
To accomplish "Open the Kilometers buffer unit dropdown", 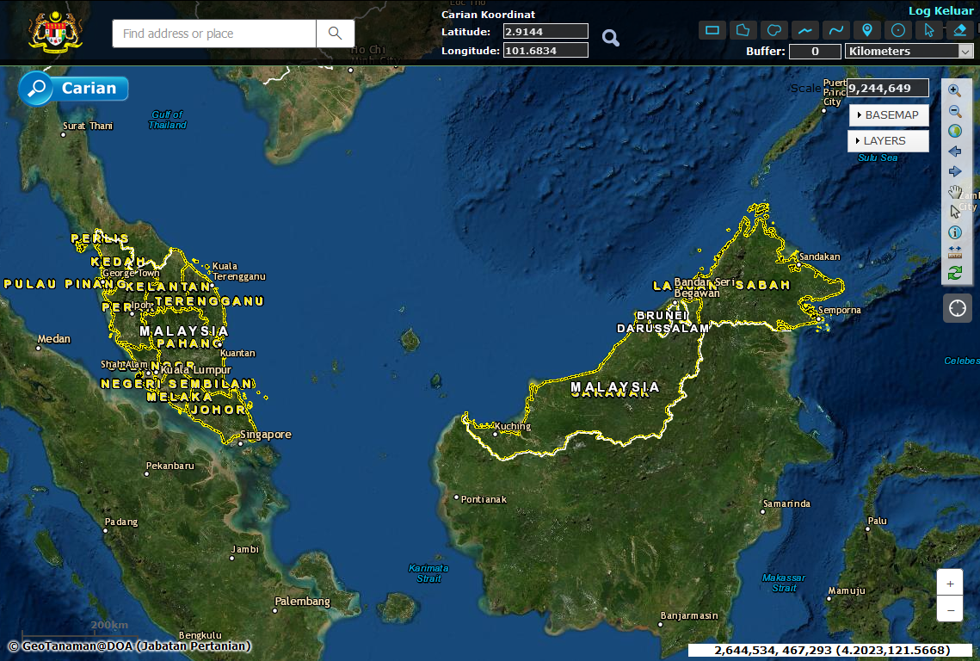I will pyautogui.click(x=909, y=52).
